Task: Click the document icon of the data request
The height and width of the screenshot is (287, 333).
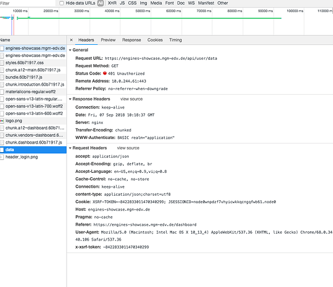Action: (2, 150)
